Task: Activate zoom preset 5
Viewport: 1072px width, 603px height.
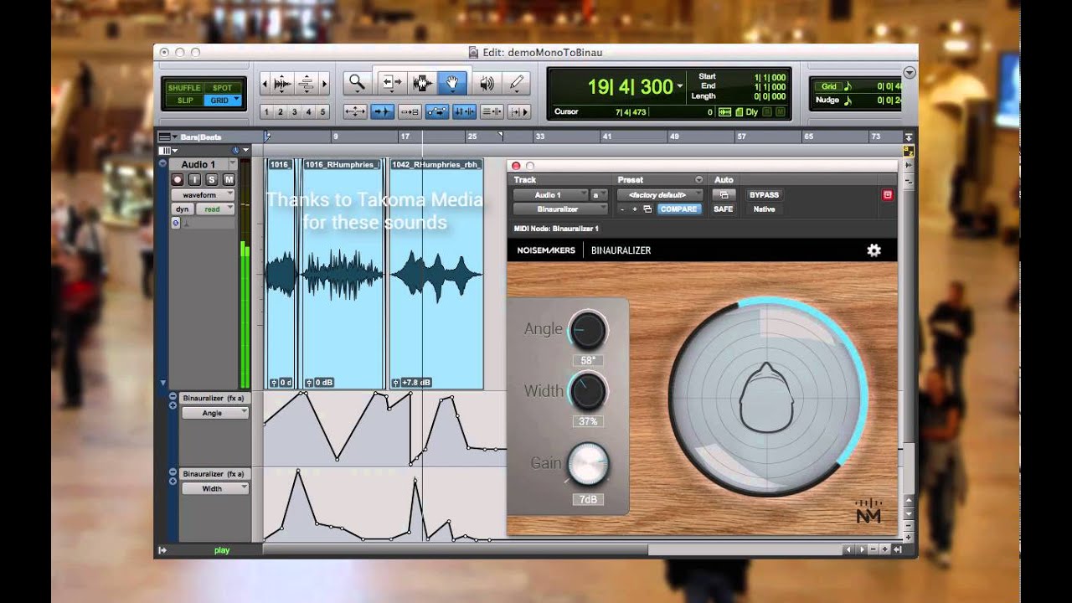Action: pyautogui.click(x=323, y=111)
